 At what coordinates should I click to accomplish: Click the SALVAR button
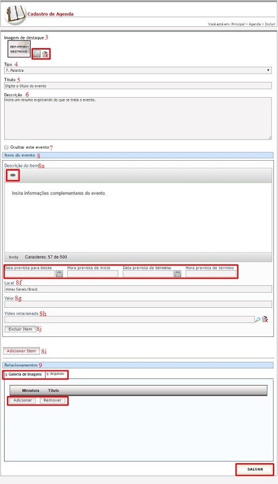click(x=255, y=469)
